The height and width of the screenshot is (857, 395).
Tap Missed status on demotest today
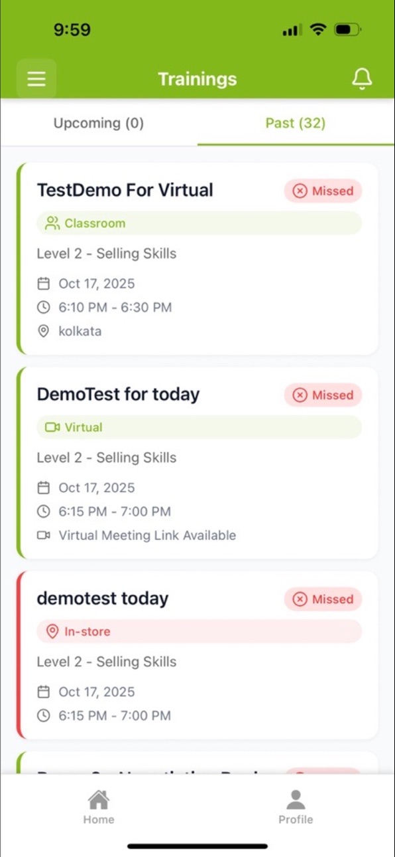click(x=323, y=599)
